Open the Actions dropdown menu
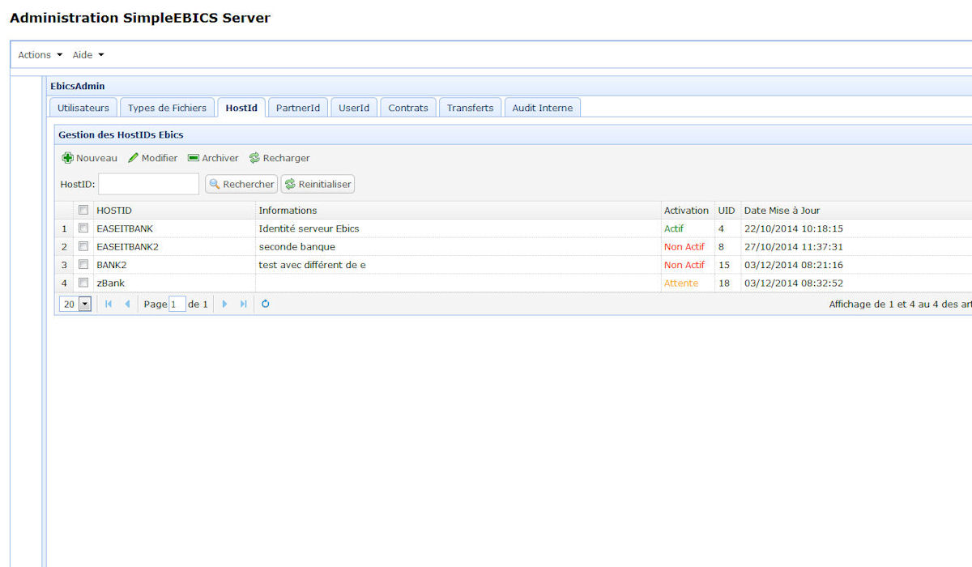Viewport: 972px width, 567px height. [40, 55]
